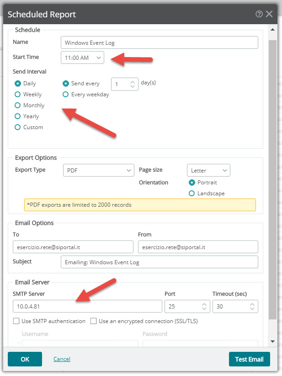Close the Scheduled Report dialog
Image resolution: width=282 pixels, height=376 pixels.
[x=269, y=14]
